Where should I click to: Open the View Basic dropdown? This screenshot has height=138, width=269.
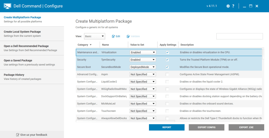(94, 36)
